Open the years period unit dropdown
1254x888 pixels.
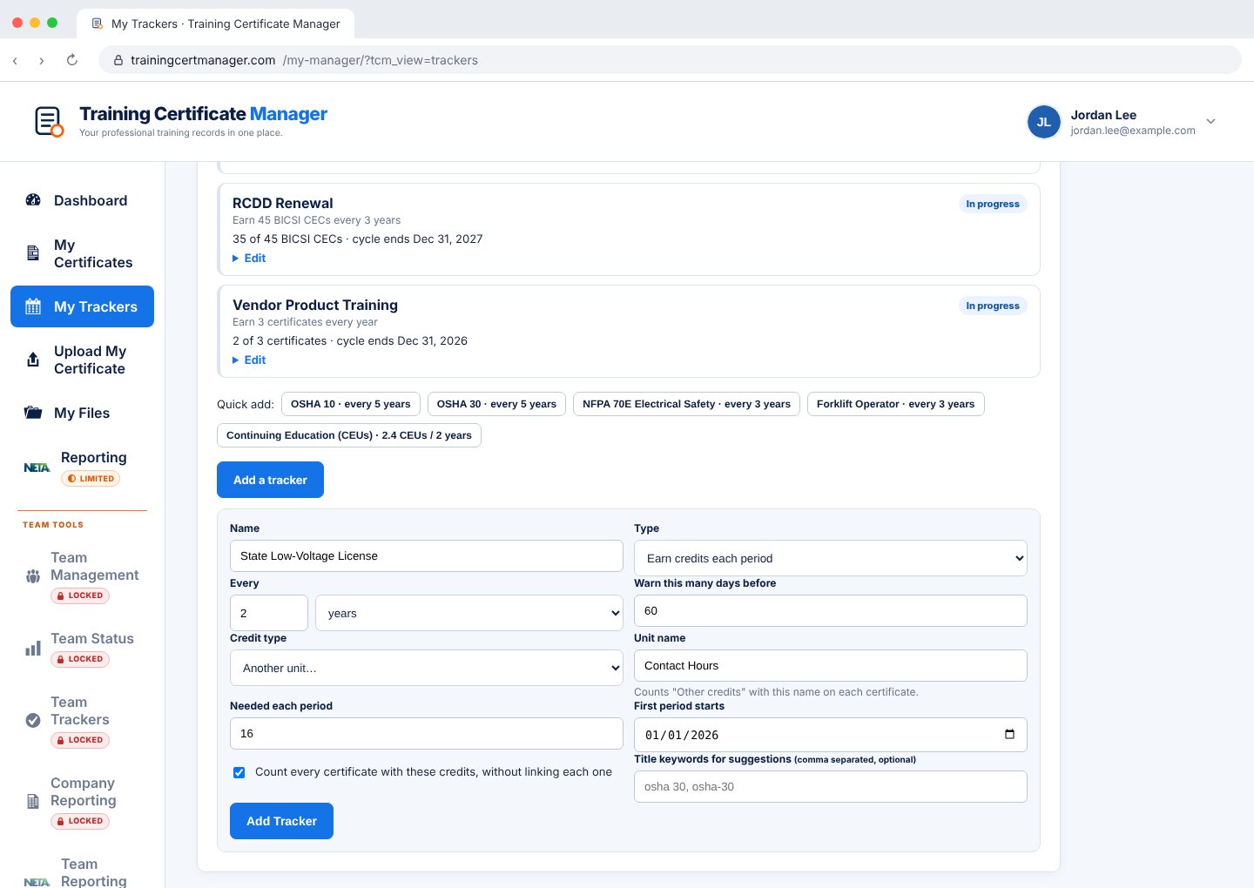469,613
